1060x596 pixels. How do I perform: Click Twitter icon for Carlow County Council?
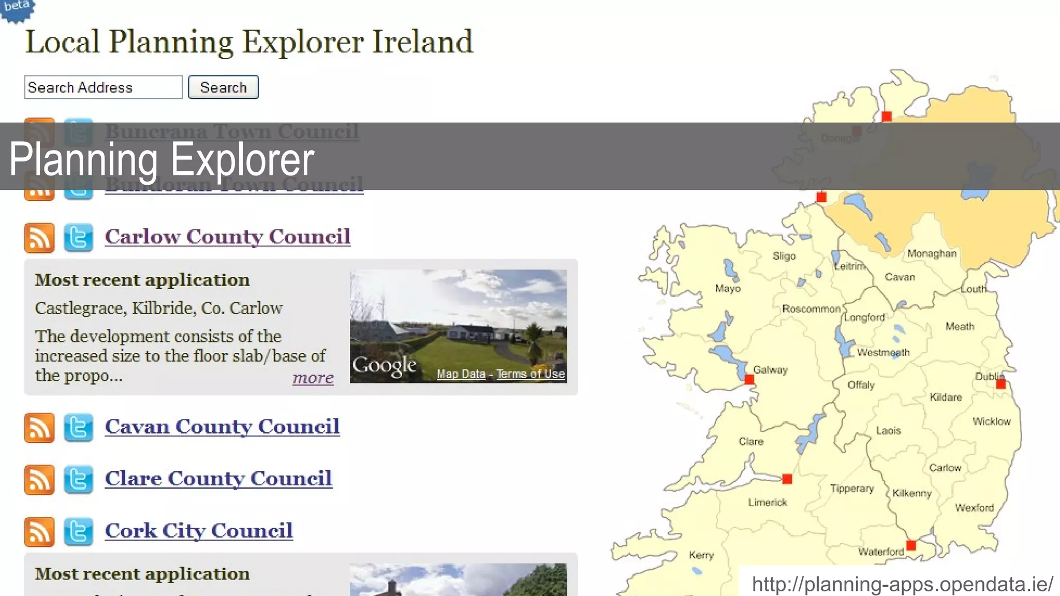point(78,238)
